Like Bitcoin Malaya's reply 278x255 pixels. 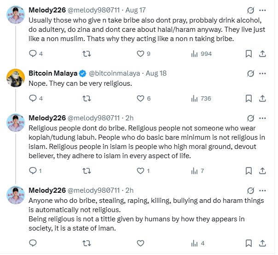pyautogui.click(x=141, y=98)
